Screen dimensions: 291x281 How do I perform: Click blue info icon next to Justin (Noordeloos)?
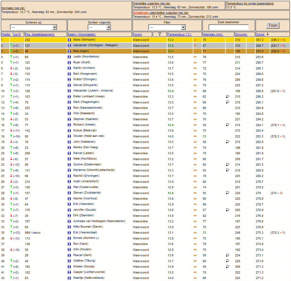pyautogui.click(x=69, y=57)
